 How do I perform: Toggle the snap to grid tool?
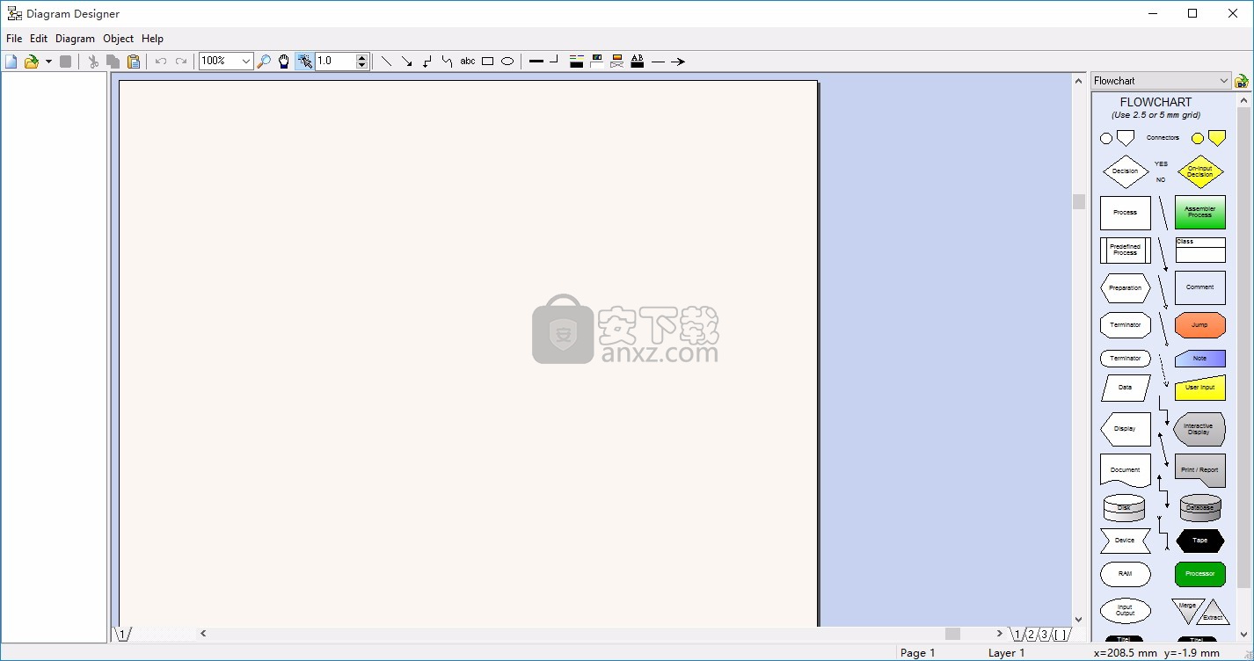[304, 62]
